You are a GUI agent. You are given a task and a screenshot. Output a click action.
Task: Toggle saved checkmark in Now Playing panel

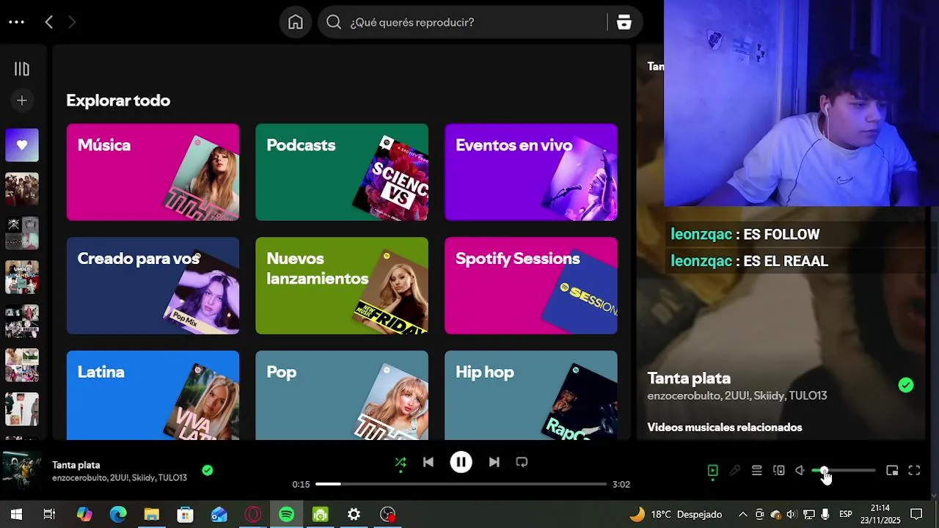(906, 385)
